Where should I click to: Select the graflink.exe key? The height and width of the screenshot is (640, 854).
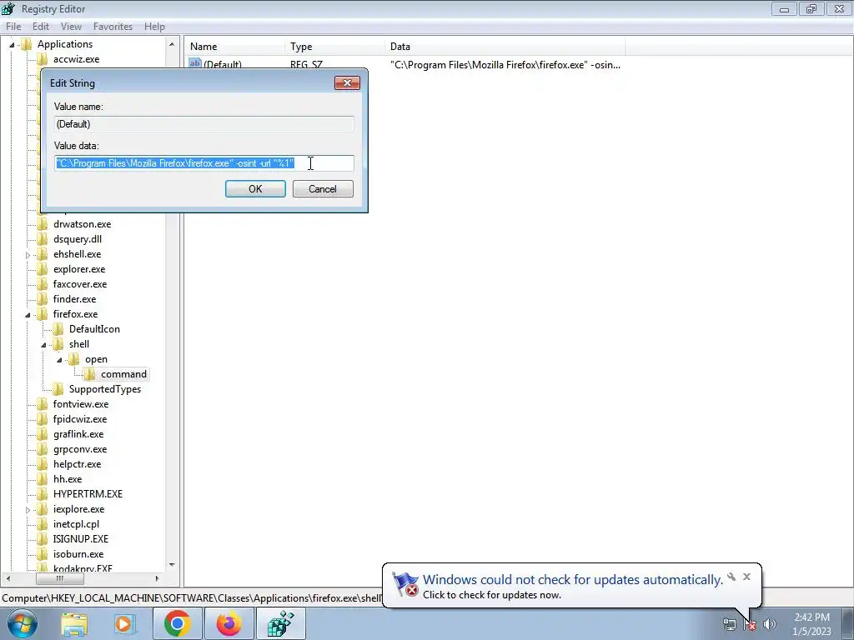coord(78,433)
